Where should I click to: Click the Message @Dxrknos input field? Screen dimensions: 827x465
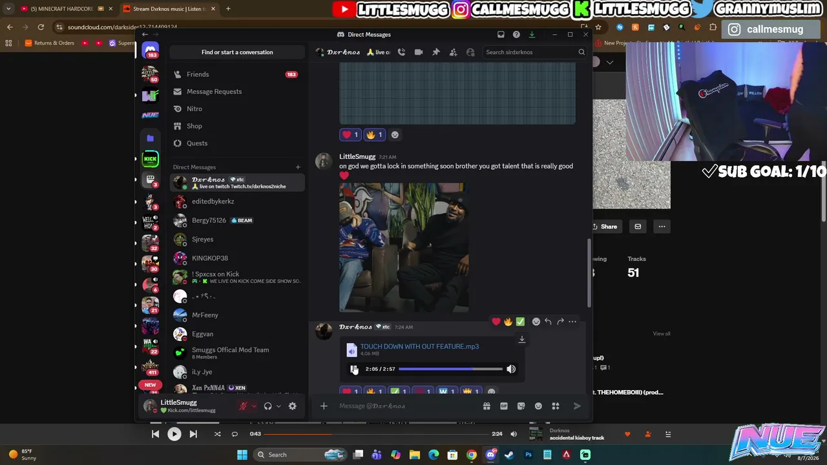click(407, 406)
